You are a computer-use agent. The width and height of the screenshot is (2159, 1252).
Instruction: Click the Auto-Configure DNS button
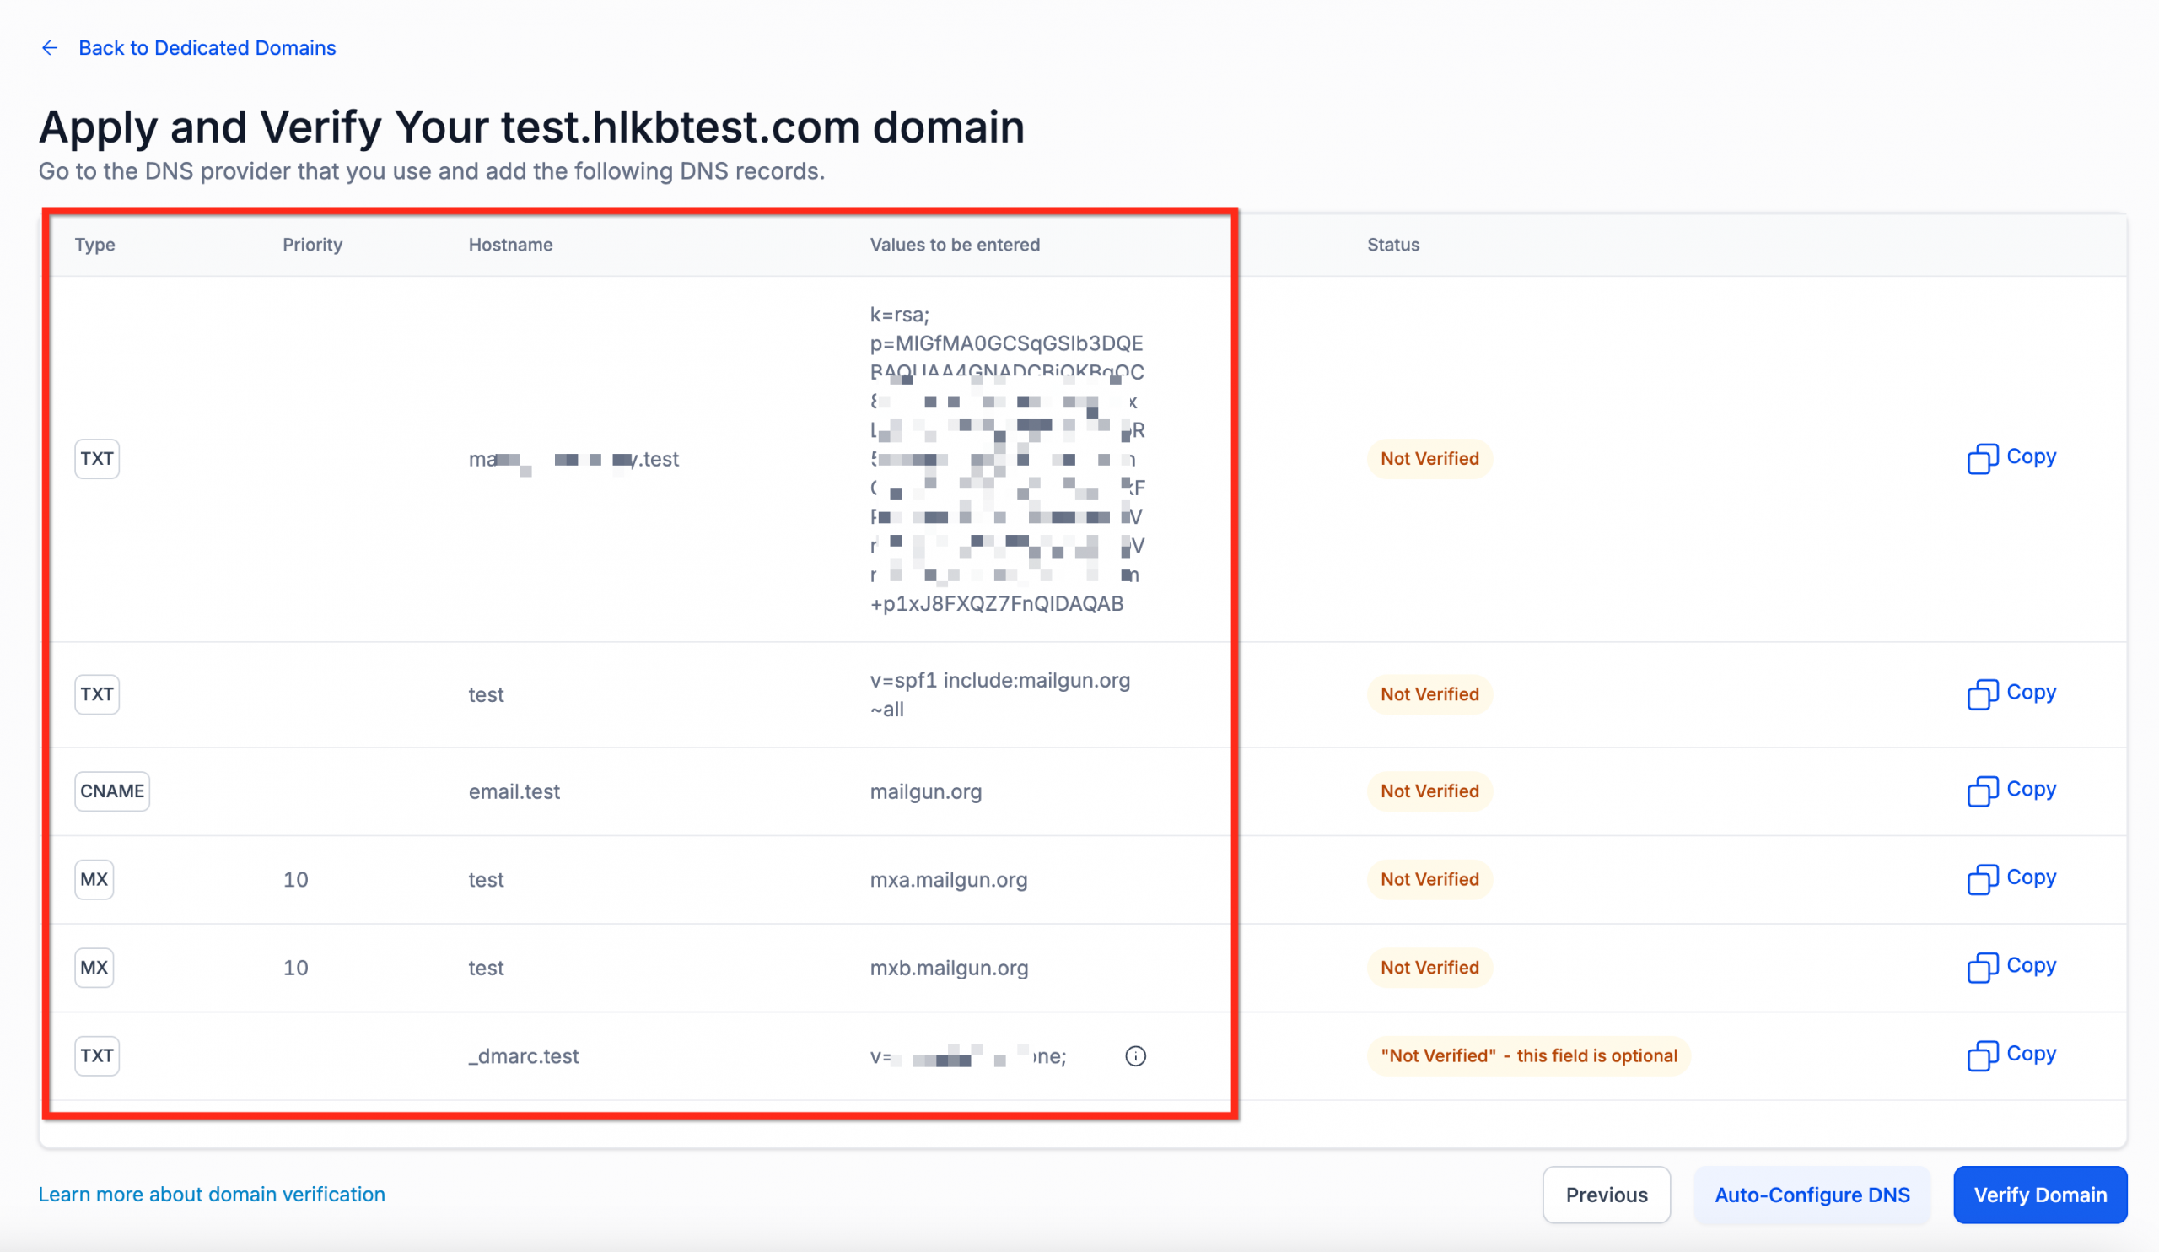coord(1812,1195)
